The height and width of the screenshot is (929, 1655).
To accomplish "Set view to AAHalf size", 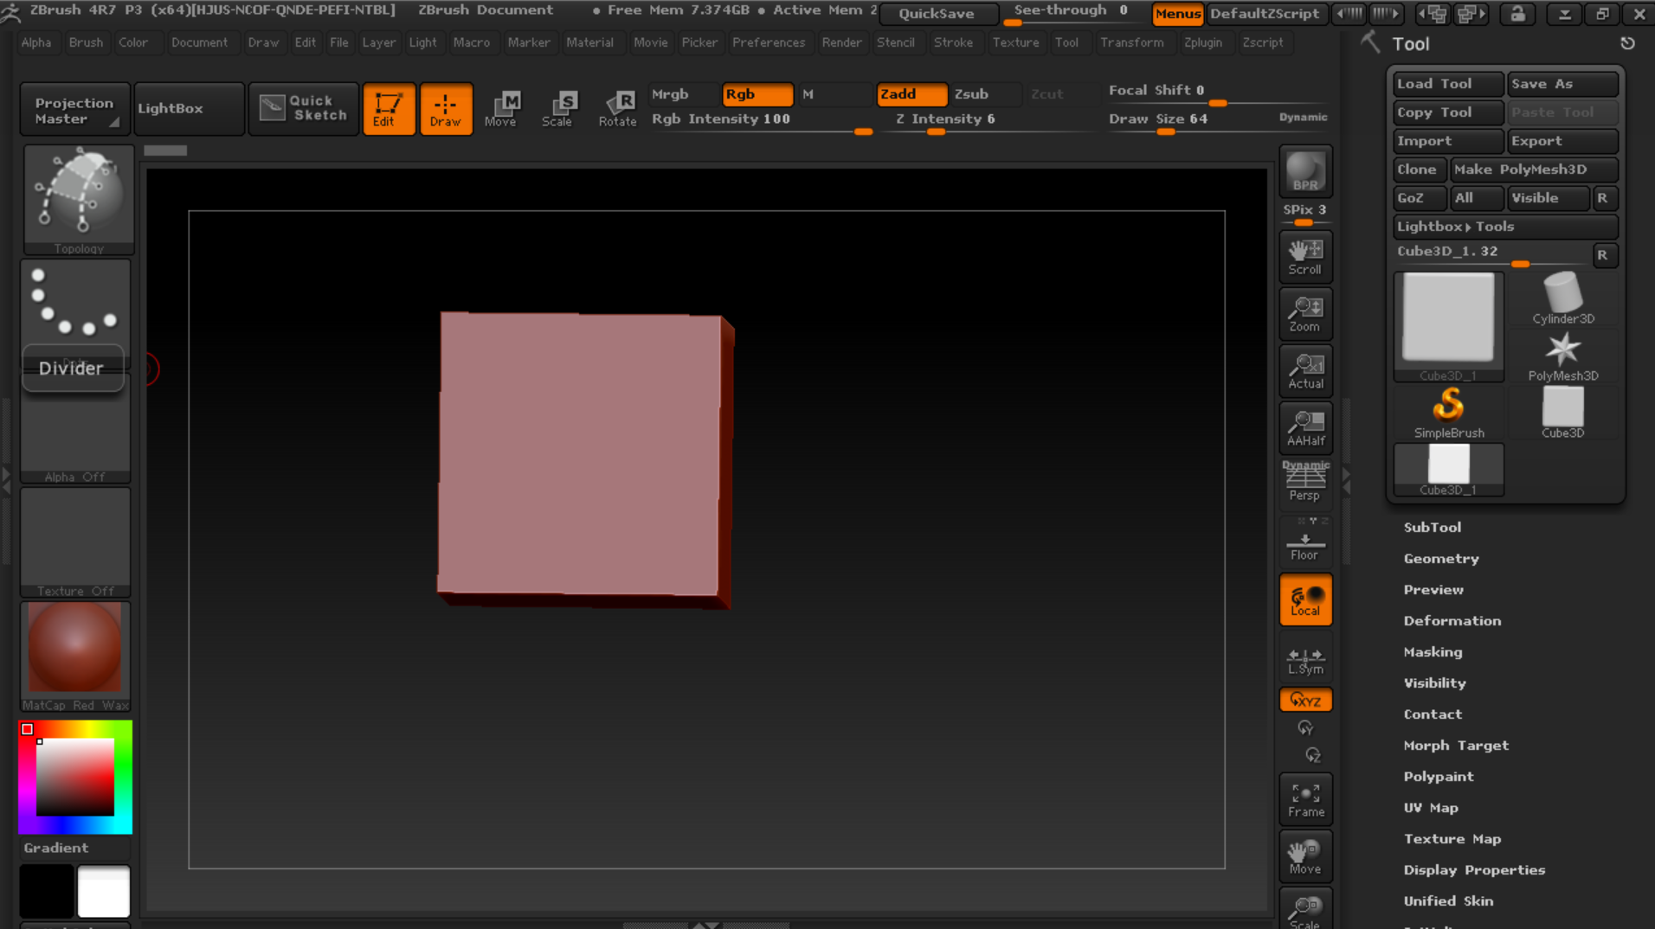I will 1305,428.
